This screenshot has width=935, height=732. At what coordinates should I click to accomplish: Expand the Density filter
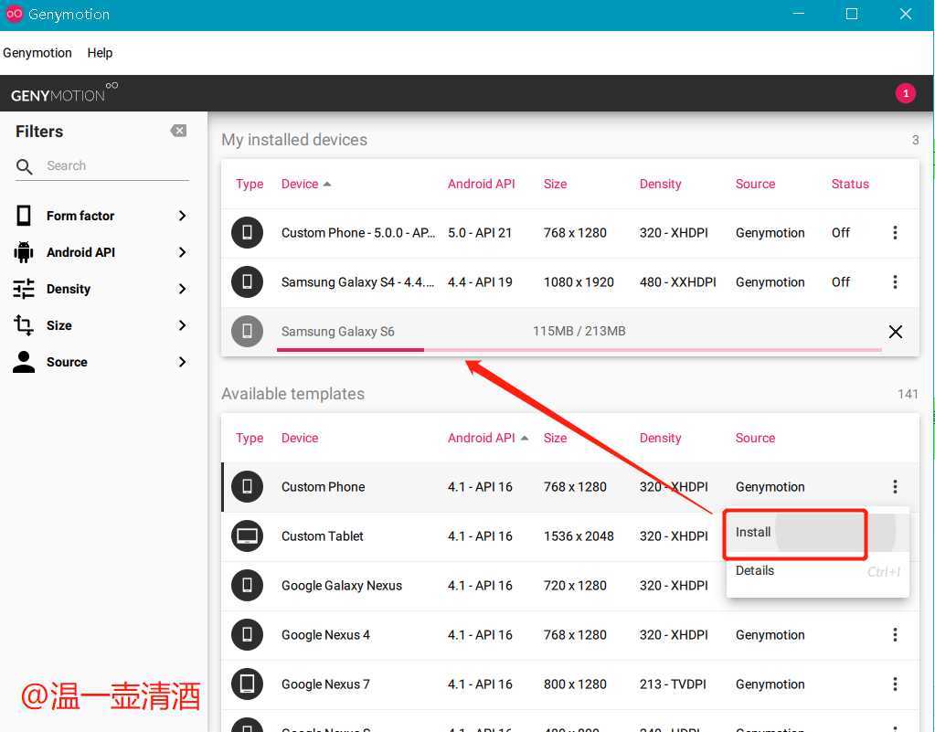[183, 289]
